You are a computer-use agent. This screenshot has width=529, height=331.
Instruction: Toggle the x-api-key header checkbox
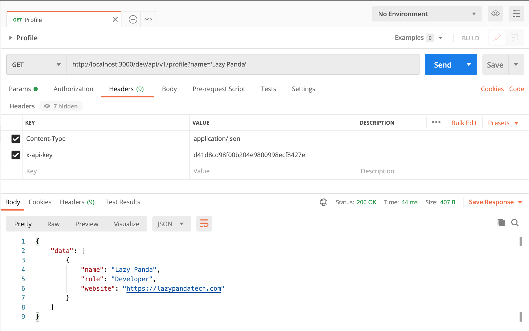(x=15, y=155)
